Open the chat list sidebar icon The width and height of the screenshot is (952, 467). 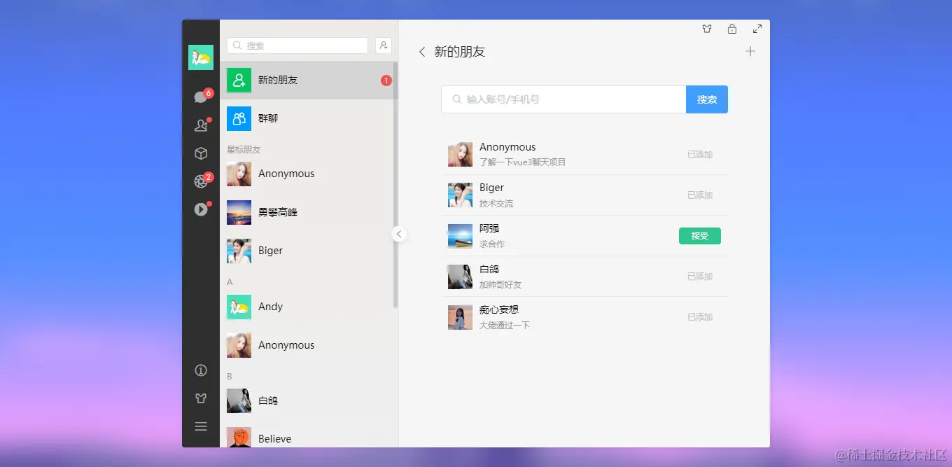click(x=201, y=96)
